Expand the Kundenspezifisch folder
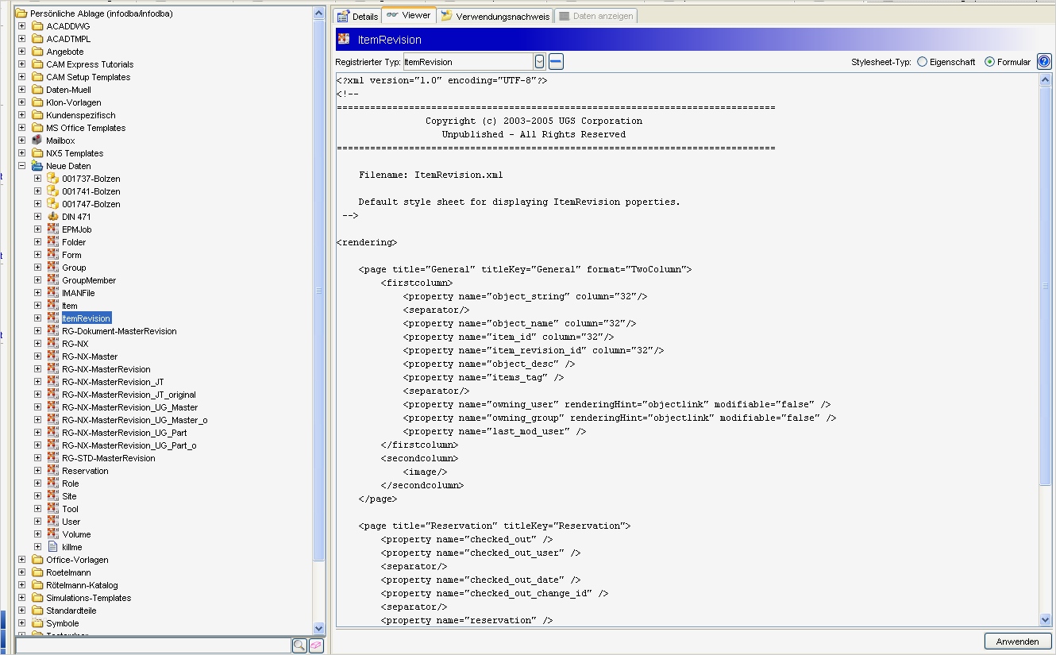1056x655 pixels. pos(22,115)
